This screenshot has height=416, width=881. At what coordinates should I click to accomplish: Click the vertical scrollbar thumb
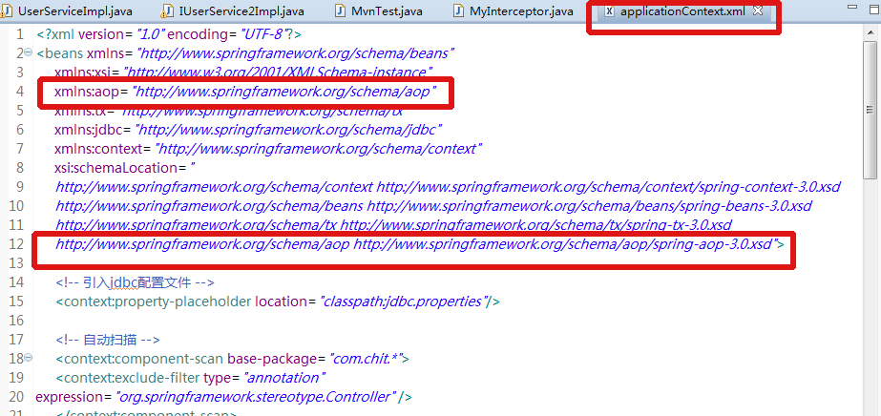click(x=870, y=110)
